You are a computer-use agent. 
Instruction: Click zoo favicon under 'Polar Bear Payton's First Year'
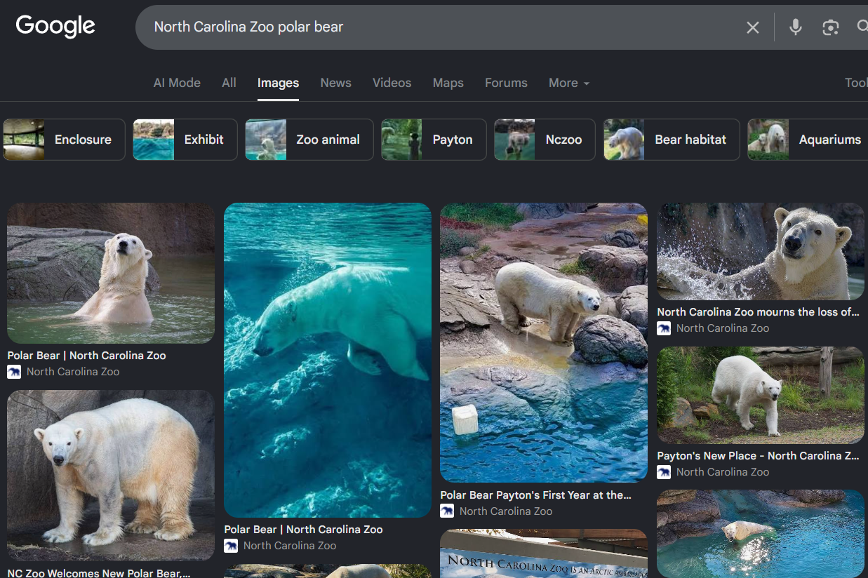click(447, 511)
